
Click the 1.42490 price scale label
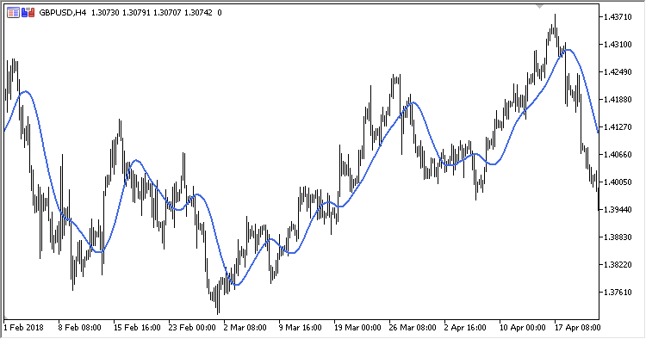[618, 72]
